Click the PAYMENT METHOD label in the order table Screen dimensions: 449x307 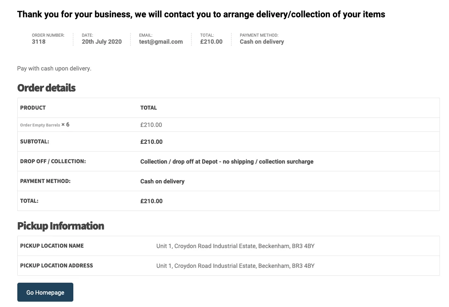tap(45, 181)
